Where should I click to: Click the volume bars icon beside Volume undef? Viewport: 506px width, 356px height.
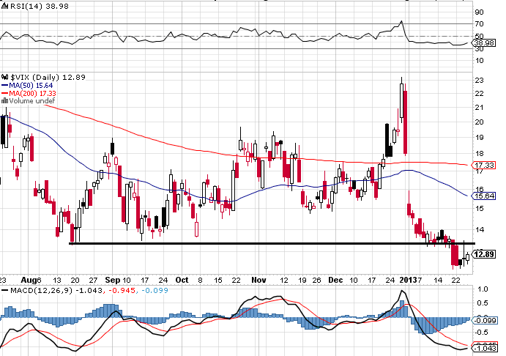click(5, 100)
